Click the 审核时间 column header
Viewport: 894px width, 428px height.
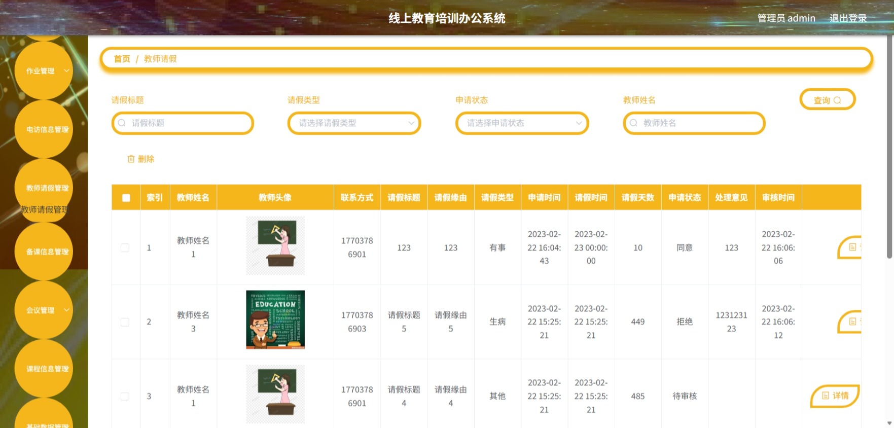[x=778, y=197]
